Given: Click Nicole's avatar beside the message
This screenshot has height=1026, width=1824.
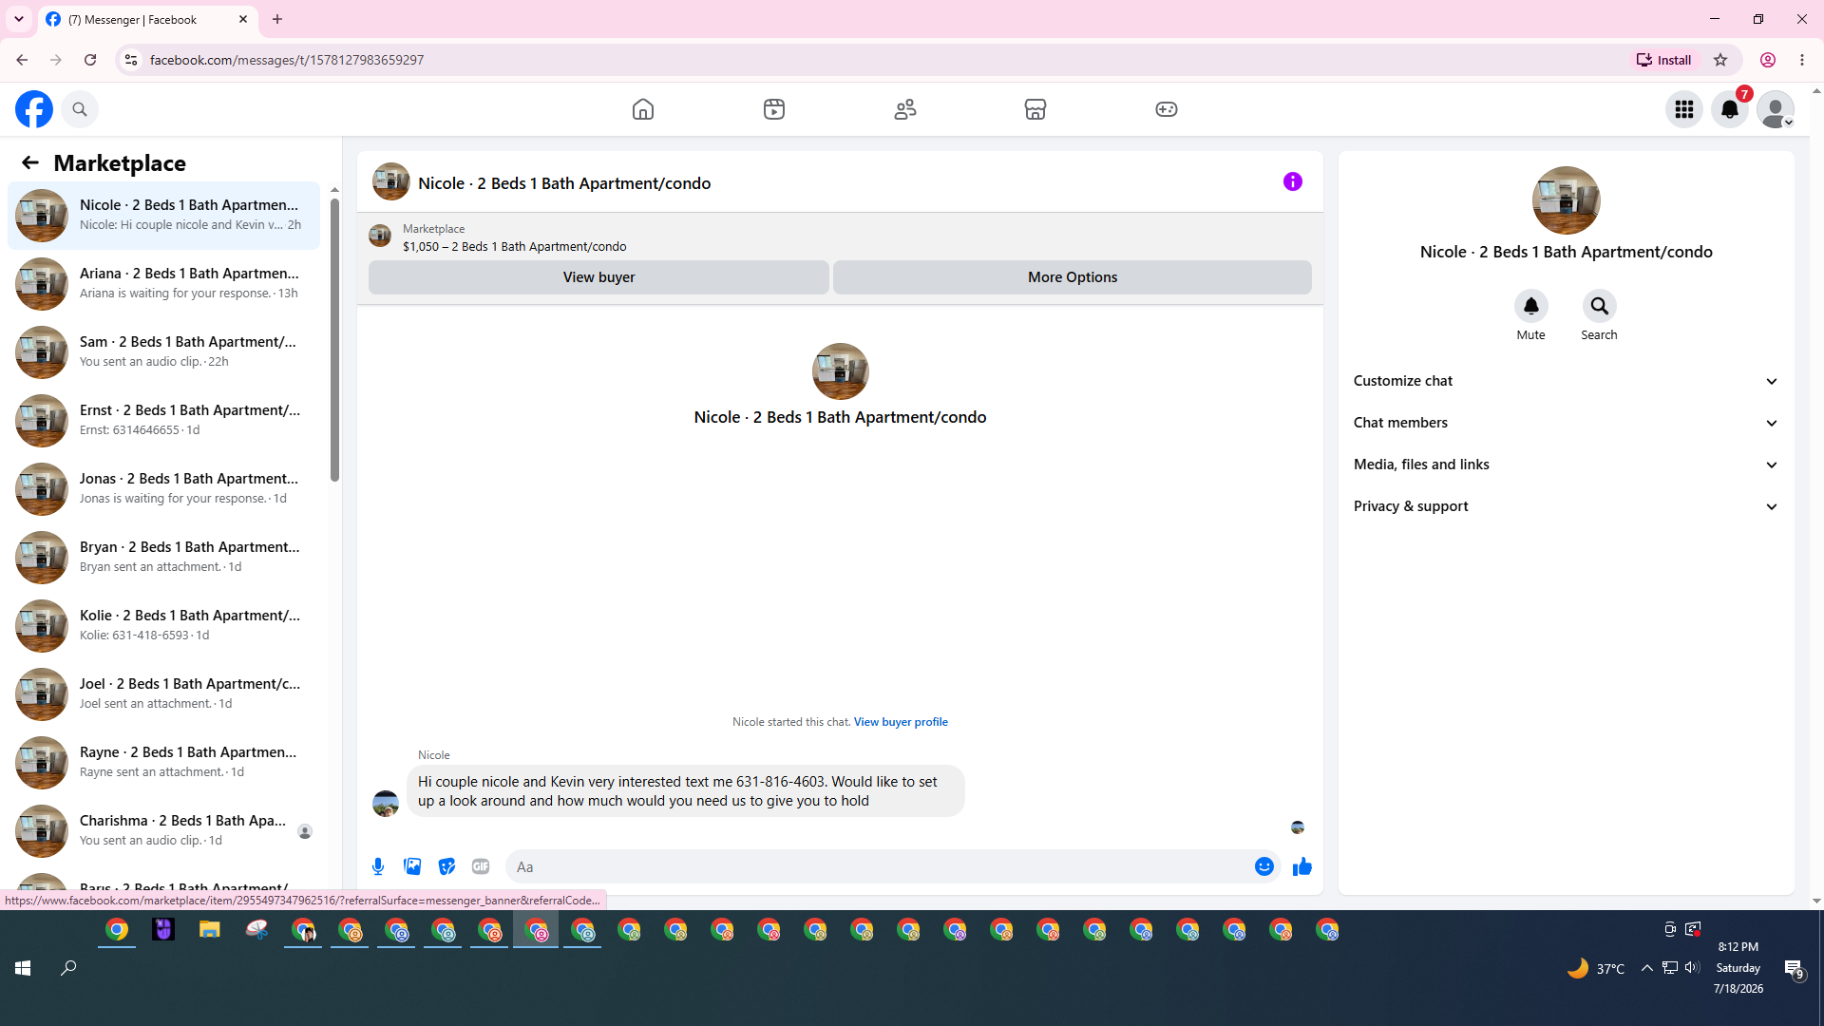Looking at the screenshot, I should pos(386,804).
